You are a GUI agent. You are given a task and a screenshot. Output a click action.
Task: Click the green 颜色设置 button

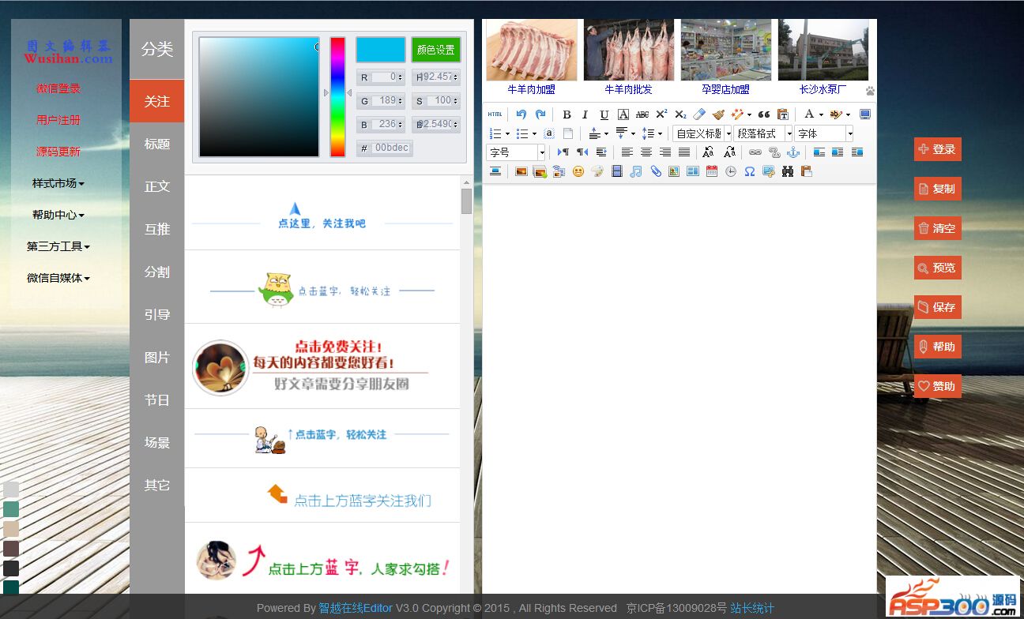tap(435, 50)
